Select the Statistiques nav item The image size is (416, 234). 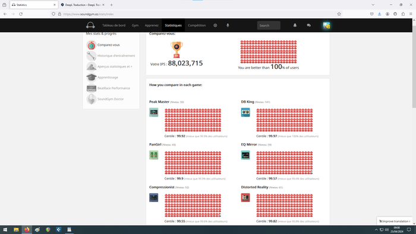174,26
